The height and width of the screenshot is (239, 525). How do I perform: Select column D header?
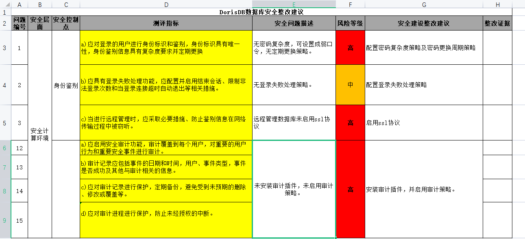click(166, 4)
